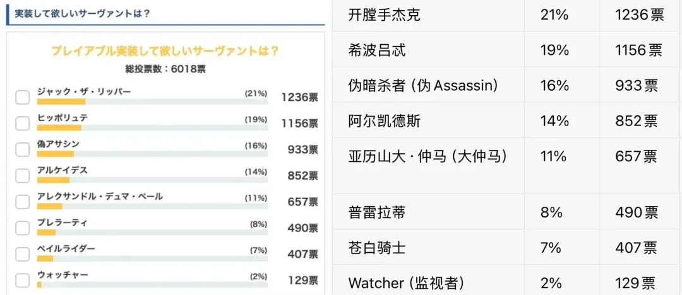
Task: Tick the ヒッポリュテ option checkbox
Action: click(x=23, y=123)
